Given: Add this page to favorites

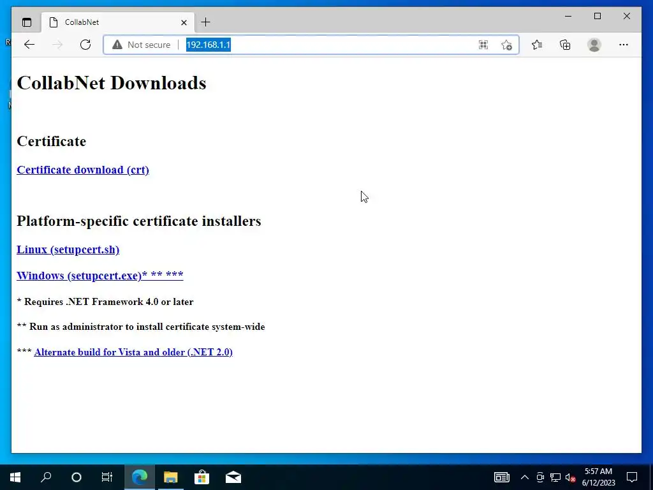Looking at the screenshot, I should (506, 45).
